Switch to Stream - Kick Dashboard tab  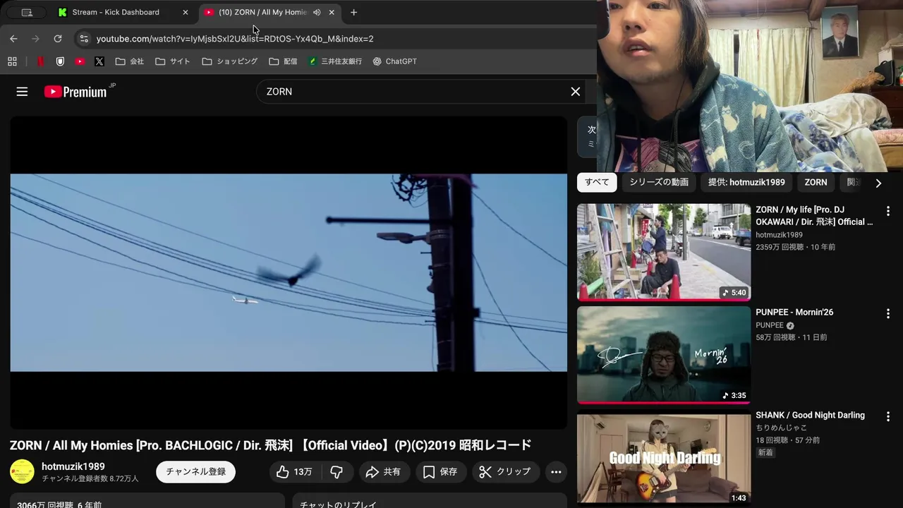point(116,12)
